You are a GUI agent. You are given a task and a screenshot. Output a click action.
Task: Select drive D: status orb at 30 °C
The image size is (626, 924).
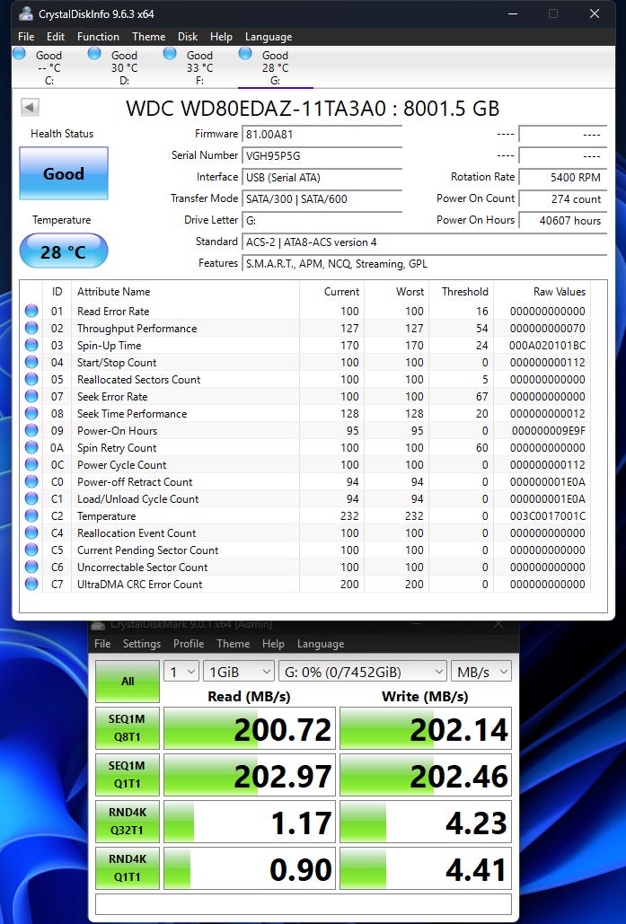(x=94, y=54)
